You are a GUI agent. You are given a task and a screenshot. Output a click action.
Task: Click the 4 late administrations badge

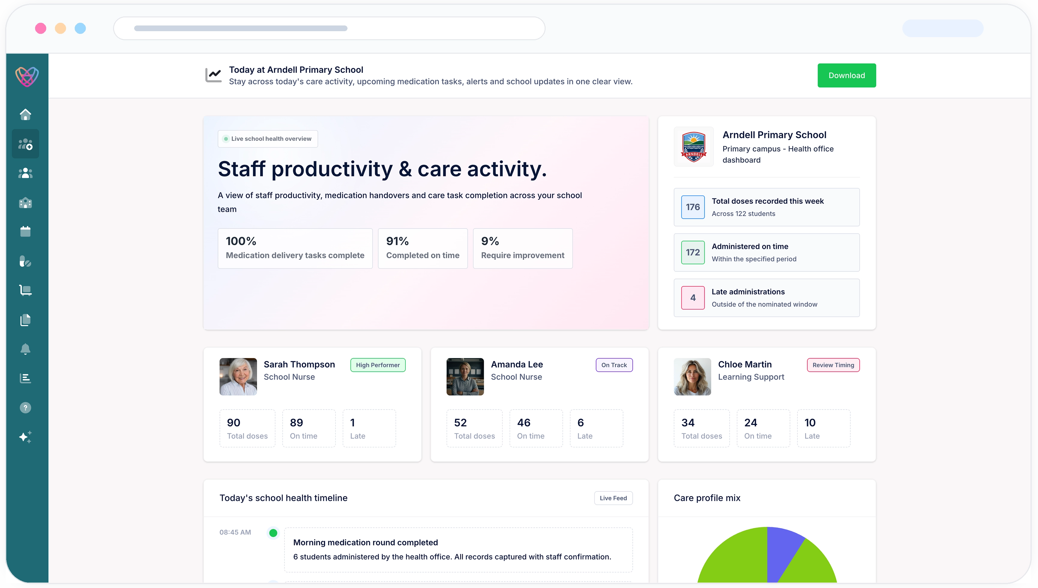tap(693, 298)
